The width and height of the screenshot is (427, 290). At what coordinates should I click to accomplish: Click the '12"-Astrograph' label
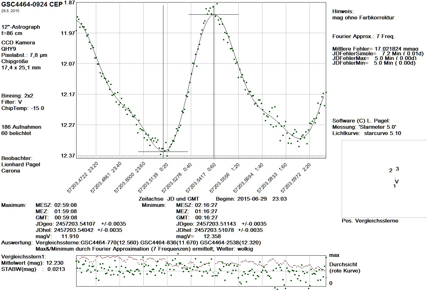21,27
